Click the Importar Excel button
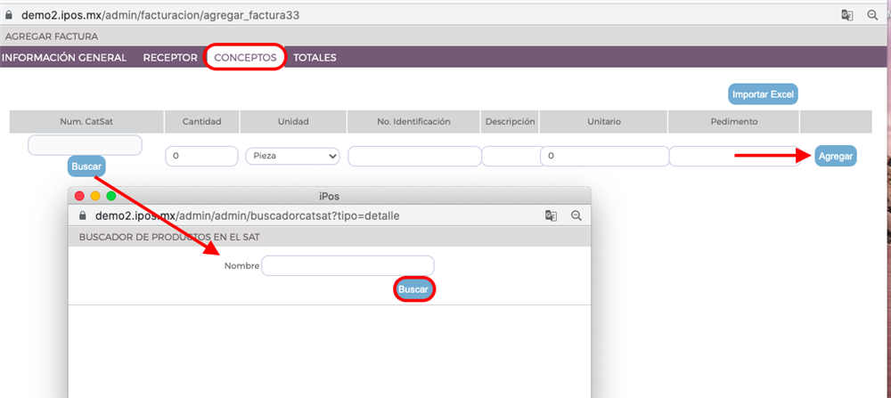 764,94
